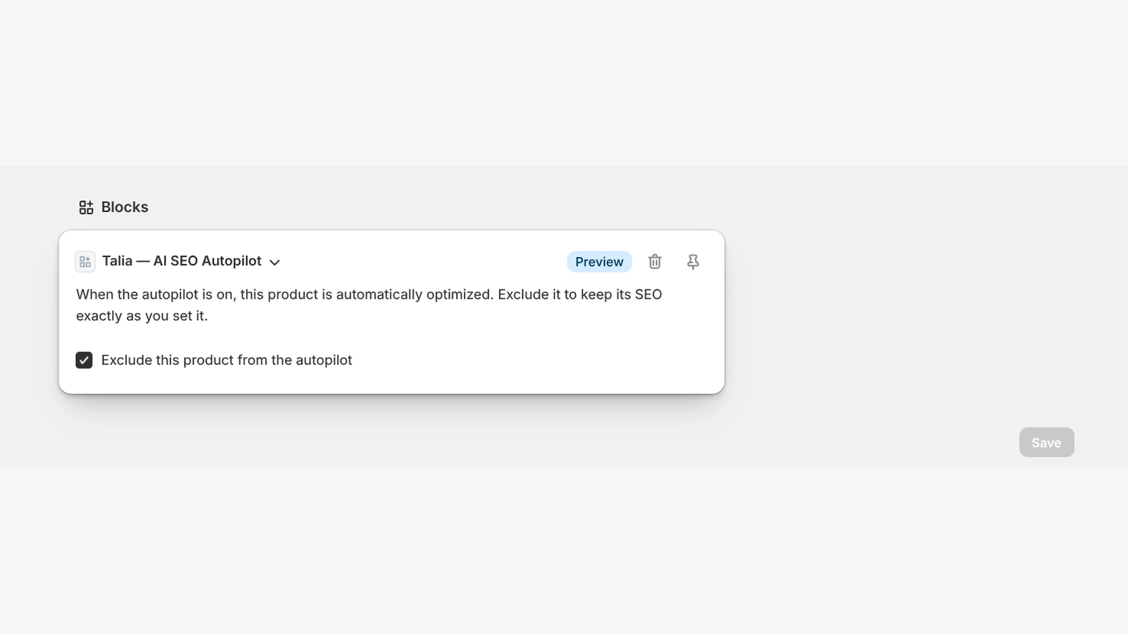Viewport: 1128px width, 634px height.
Task: Select the app icon left of Talia title
Action: coord(85,262)
